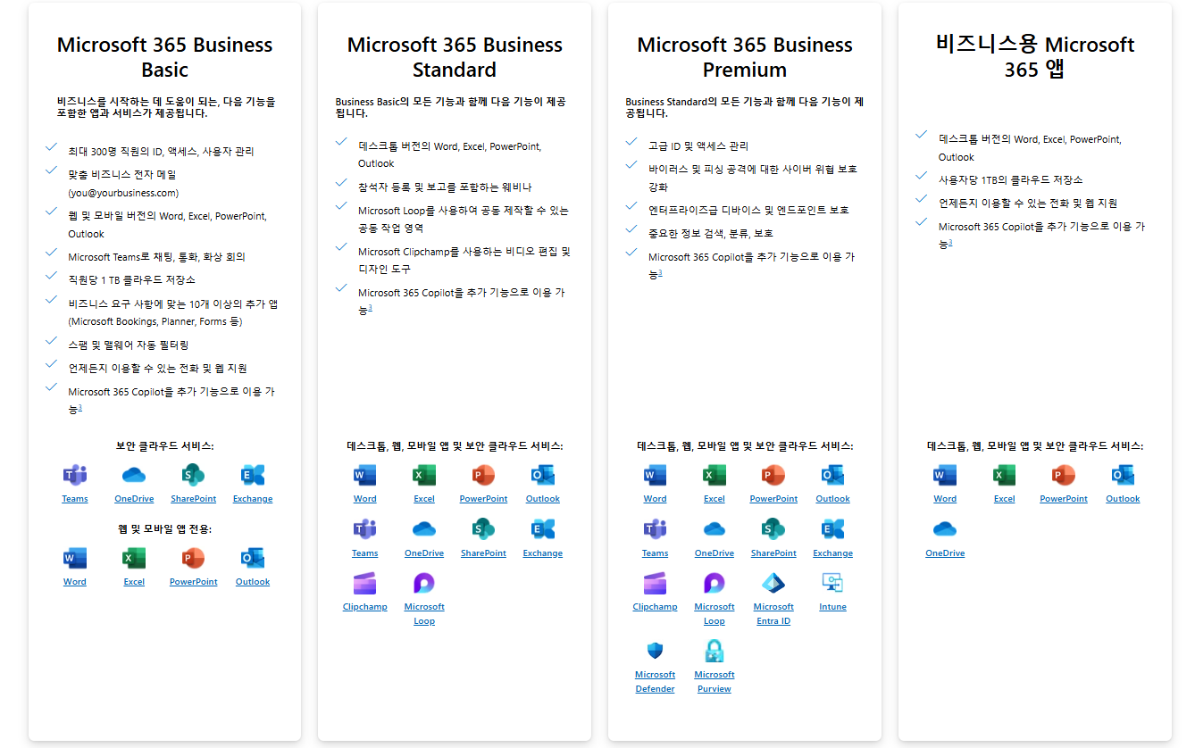Click the Clipchamp icon in the Business Premium card
This screenshot has width=1195, height=748.
coord(656,584)
